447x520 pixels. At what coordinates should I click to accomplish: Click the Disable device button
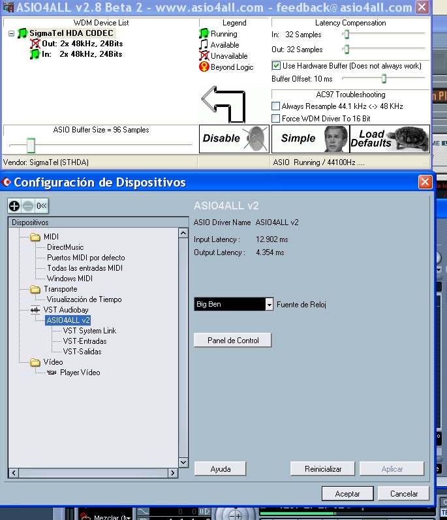coord(234,139)
